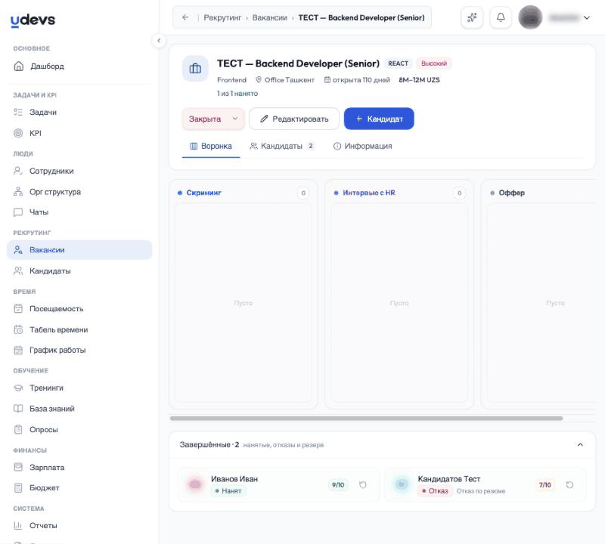Click Вакансии in the breadcrumb
Image resolution: width=605 pixels, height=544 pixels.
[270, 17]
